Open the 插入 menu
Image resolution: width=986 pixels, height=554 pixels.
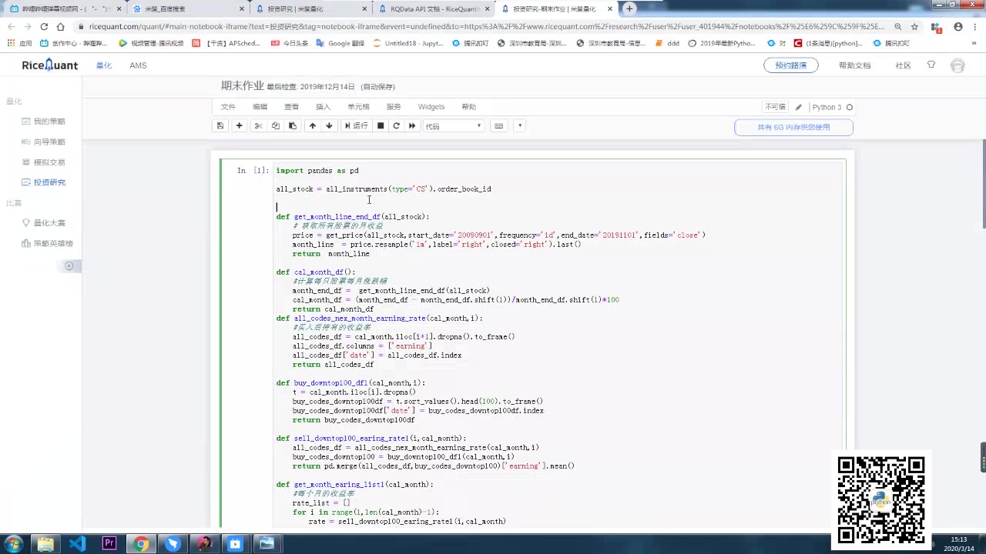pyautogui.click(x=323, y=107)
